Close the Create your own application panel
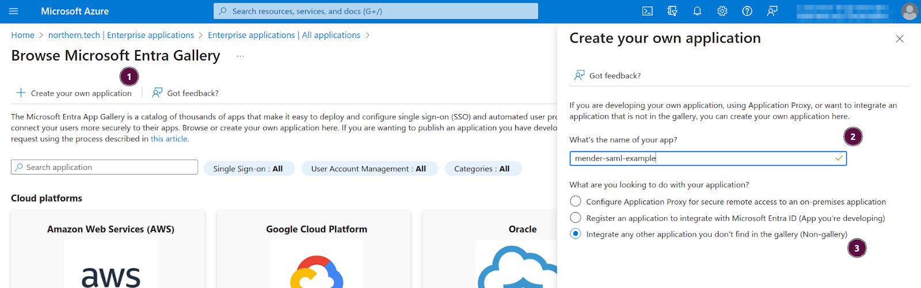Image resolution: width=921 pixels, height=288 pixels. click(900, 39)
